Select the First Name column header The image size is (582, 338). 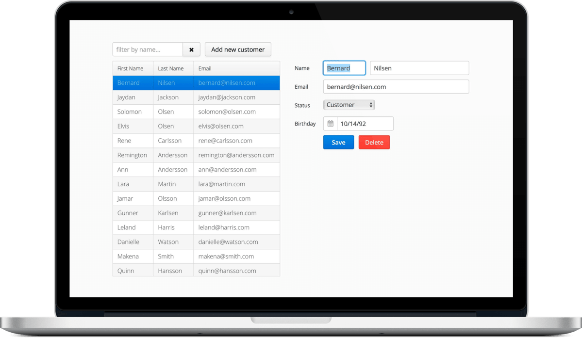129,68
